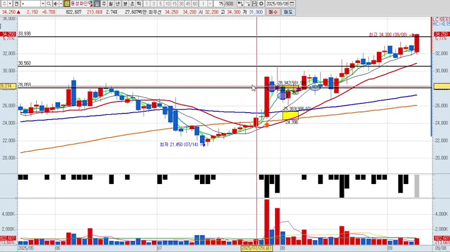Click the current price 34,250 in quote bar
450x252 pixels.
point(9,12)
